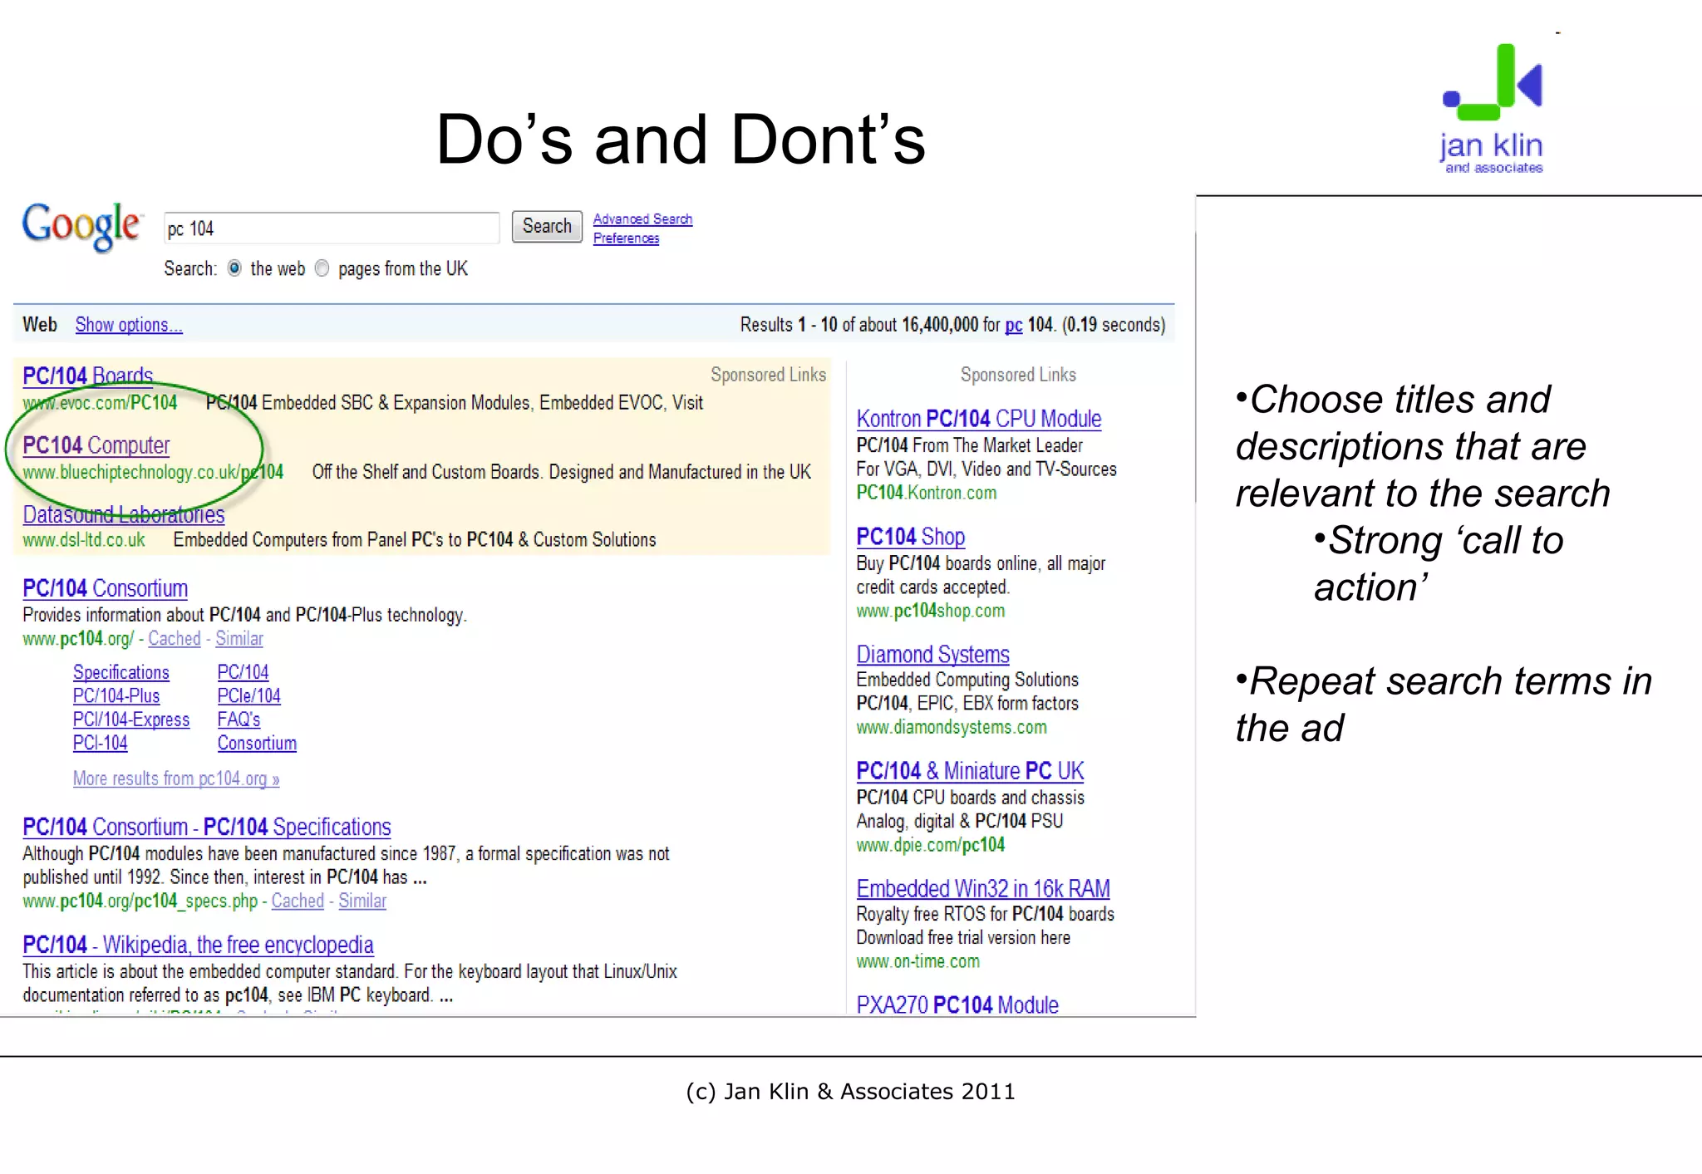Open the FAQ's sitelink

239,720
